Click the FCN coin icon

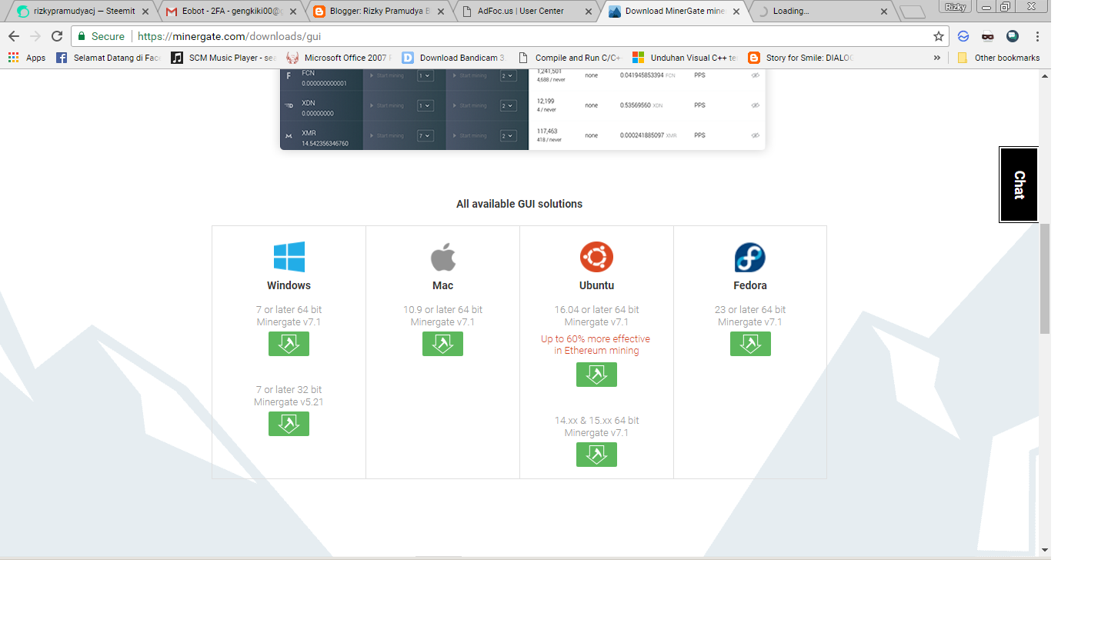289,76
